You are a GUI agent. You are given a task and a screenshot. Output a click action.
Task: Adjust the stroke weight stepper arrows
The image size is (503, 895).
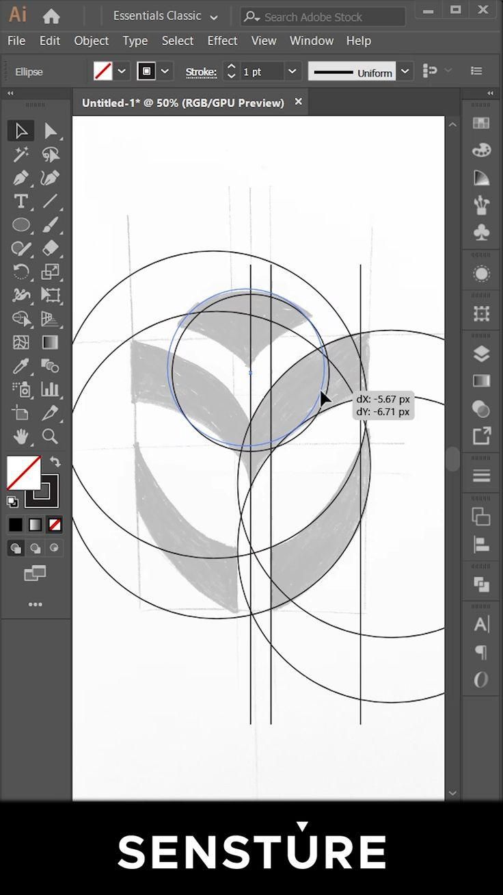click(231, 71)
